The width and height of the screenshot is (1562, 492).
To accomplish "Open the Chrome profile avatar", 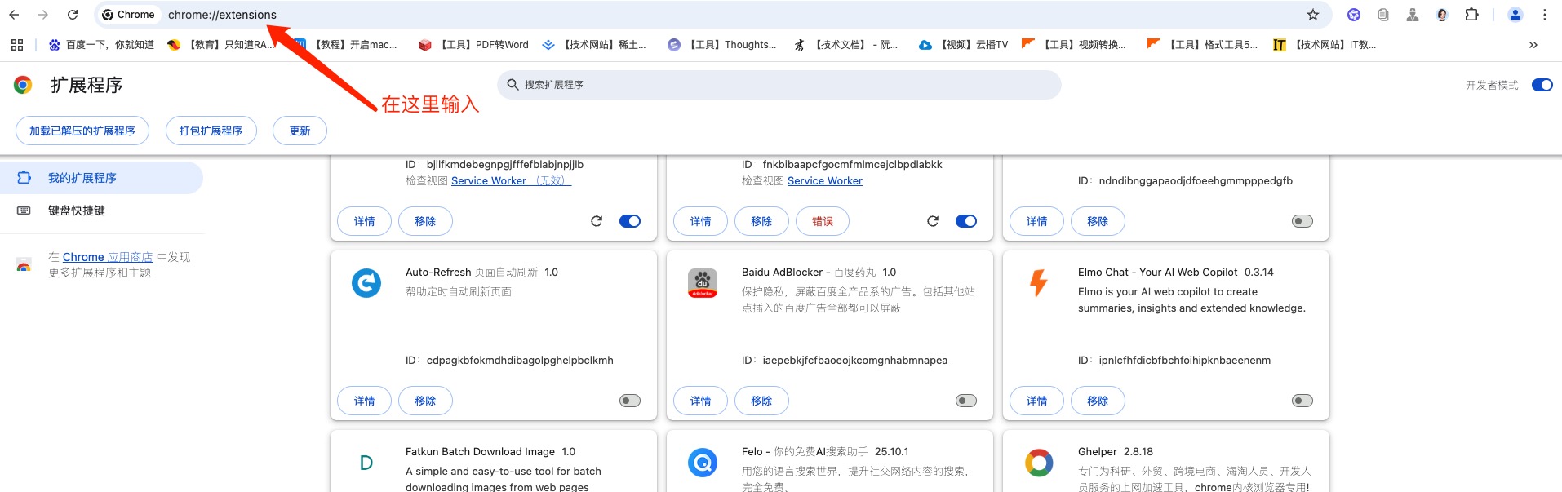I will (1515, 15).
